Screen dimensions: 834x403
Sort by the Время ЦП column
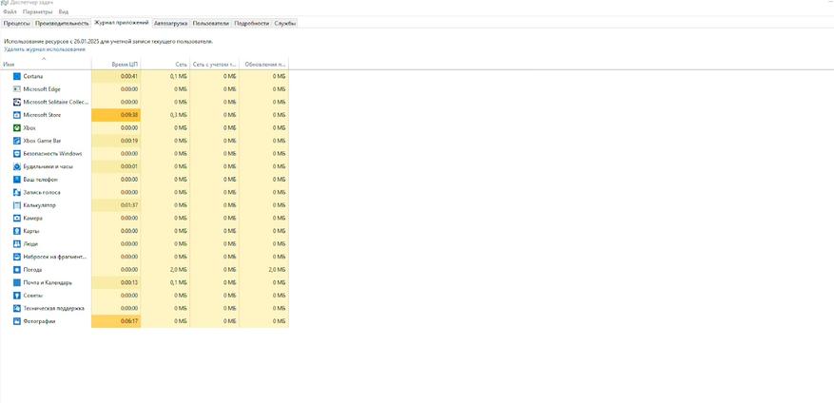point(116,64)
